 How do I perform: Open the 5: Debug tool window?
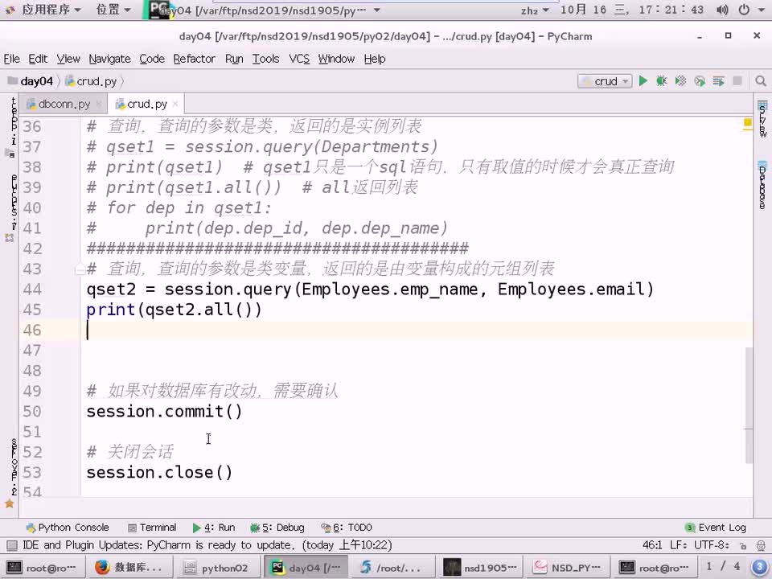[277, 528]
